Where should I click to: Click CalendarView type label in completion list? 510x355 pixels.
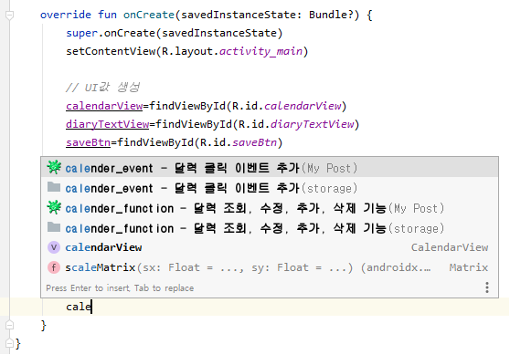point(450,247)
